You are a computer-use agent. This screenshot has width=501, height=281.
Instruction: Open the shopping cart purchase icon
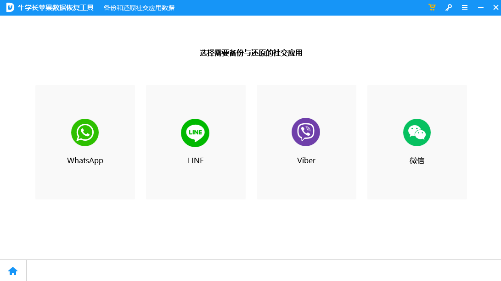pyautogui.click(x=432, y=7)
